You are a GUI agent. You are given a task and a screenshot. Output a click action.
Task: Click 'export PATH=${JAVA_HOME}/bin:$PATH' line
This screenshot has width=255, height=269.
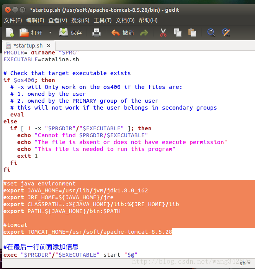pyautogui.click(x=62, y=211)
